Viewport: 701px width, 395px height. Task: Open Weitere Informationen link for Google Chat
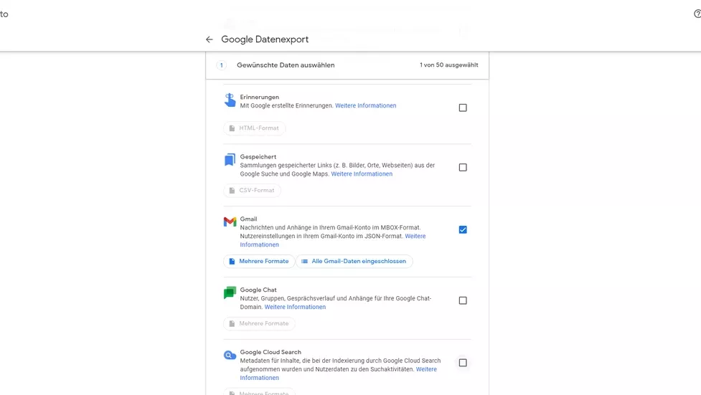(295, 307)
